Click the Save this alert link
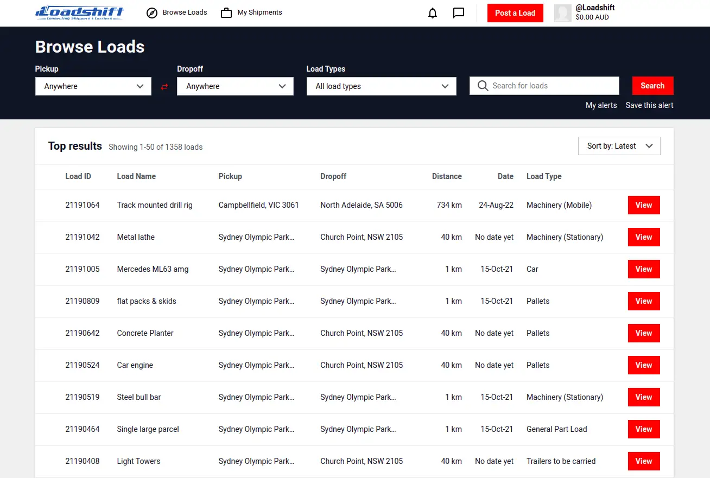 (x=649, y=105)
